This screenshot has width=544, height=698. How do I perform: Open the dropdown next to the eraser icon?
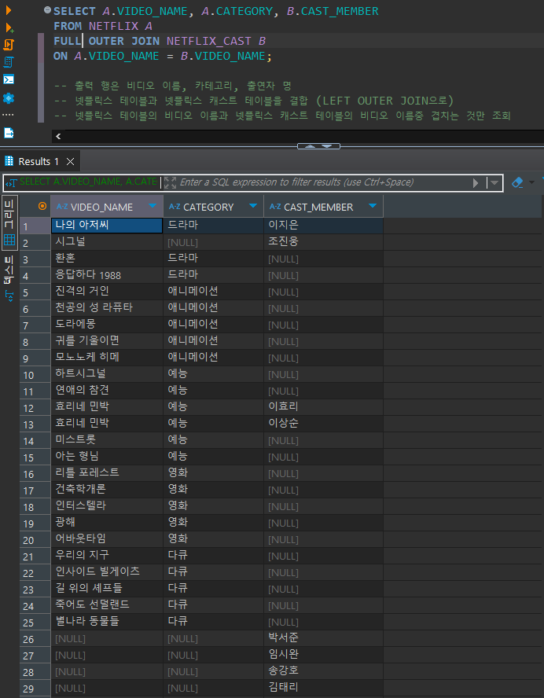pos(531,182)
